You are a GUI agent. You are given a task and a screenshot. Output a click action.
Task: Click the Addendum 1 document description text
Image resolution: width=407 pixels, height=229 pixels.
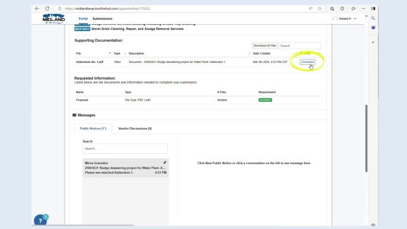tap(177, 62)
